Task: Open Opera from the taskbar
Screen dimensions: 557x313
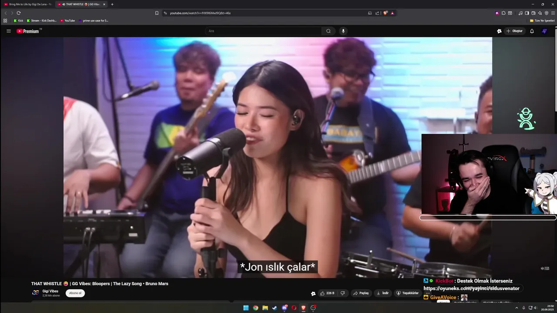Action: pyautogui.click(x=294, y=308)
